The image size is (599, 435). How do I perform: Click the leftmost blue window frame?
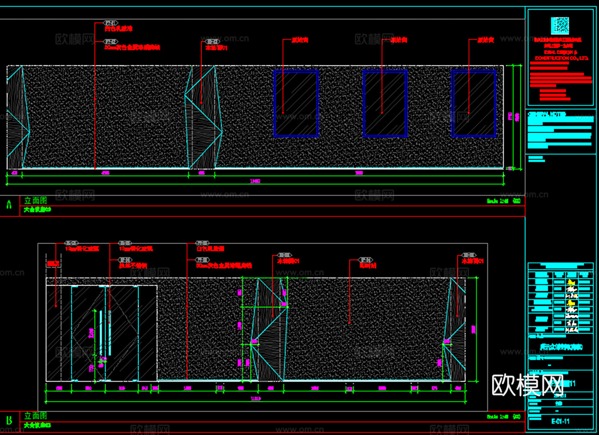(296, 104)
